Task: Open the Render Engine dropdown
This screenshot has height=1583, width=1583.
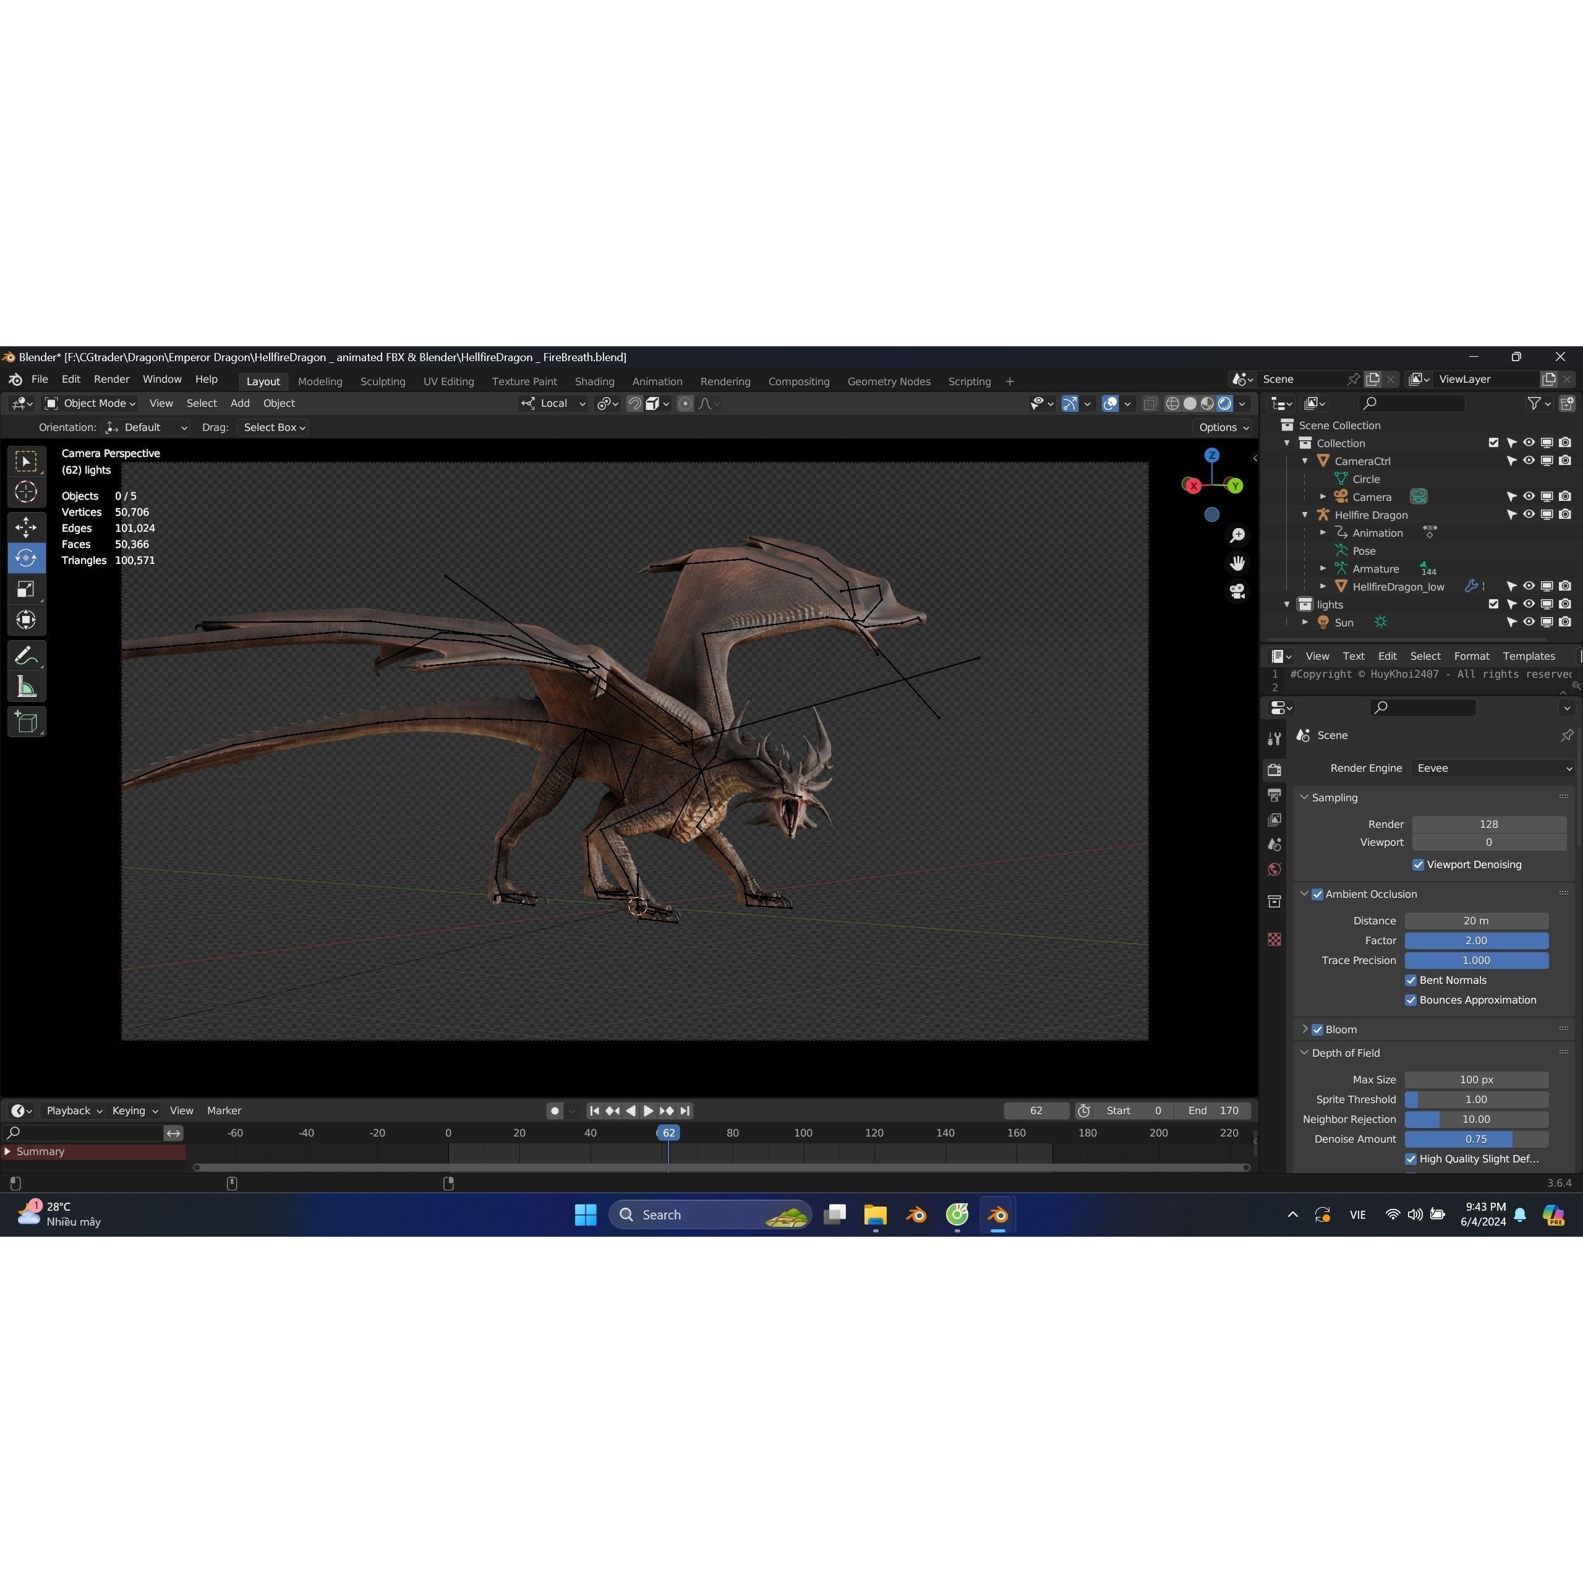Action: point(1491,768)
